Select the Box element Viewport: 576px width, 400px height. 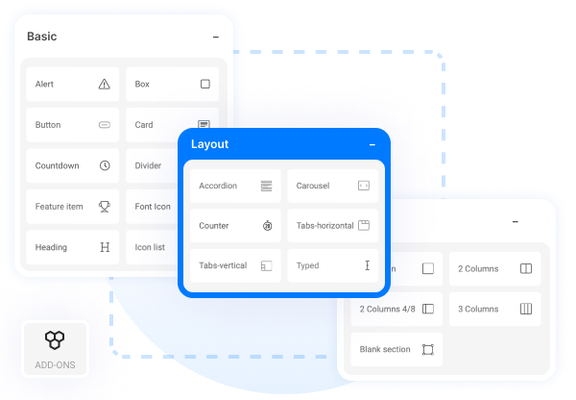pos(172,85)
